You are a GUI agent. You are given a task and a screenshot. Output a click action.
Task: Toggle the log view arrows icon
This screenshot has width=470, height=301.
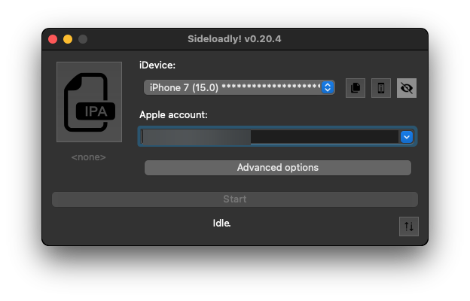409,227
